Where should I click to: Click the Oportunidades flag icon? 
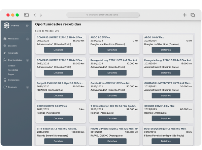pos(5,60)
